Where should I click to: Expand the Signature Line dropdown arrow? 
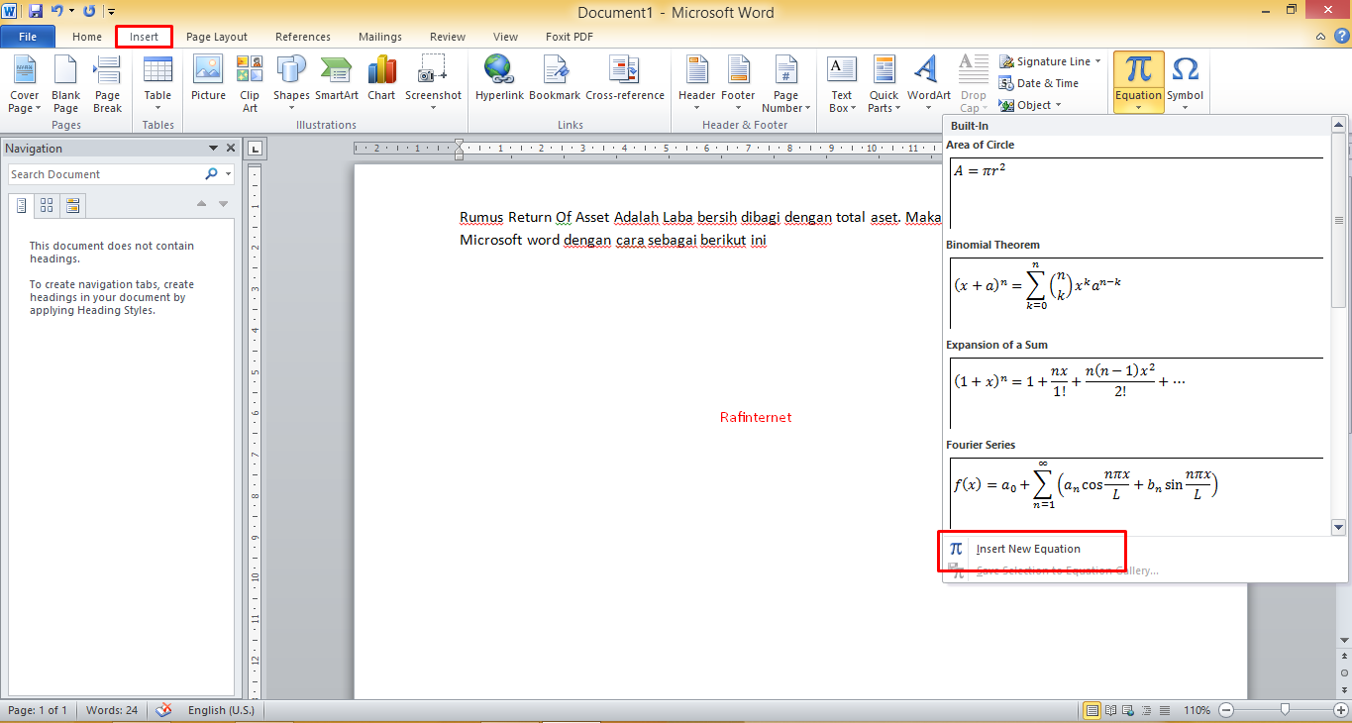click(x=1099, y=61)
